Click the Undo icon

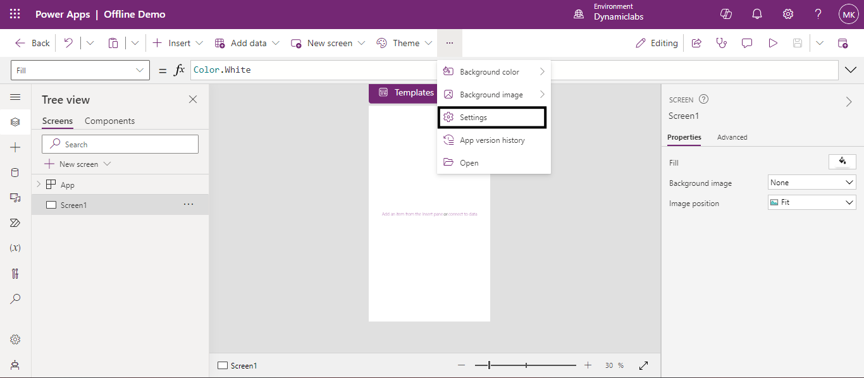pos(68,43)
